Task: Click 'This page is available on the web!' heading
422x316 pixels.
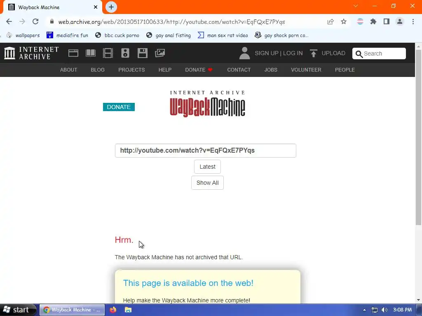Action: pyautogui.click(x=188, y=283)
